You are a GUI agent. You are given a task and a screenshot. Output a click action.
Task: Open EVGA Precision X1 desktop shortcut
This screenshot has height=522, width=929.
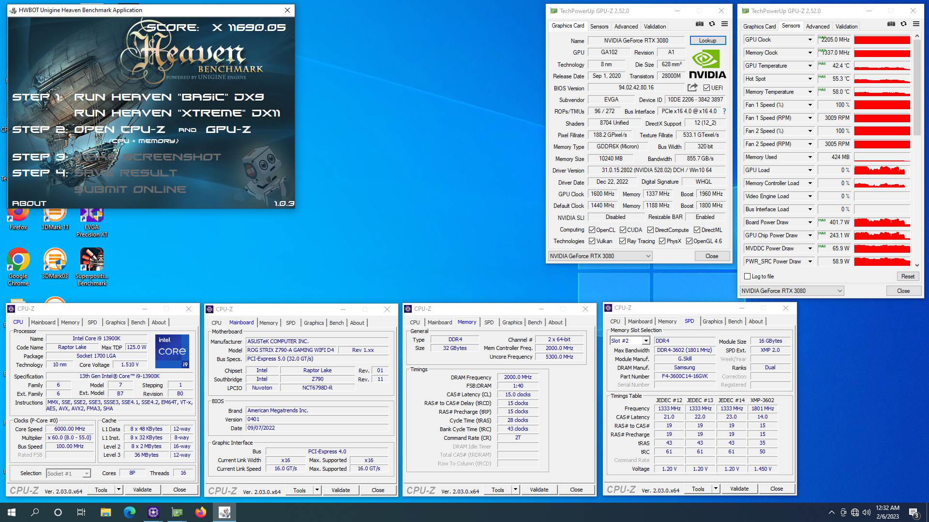click(92, 223)
